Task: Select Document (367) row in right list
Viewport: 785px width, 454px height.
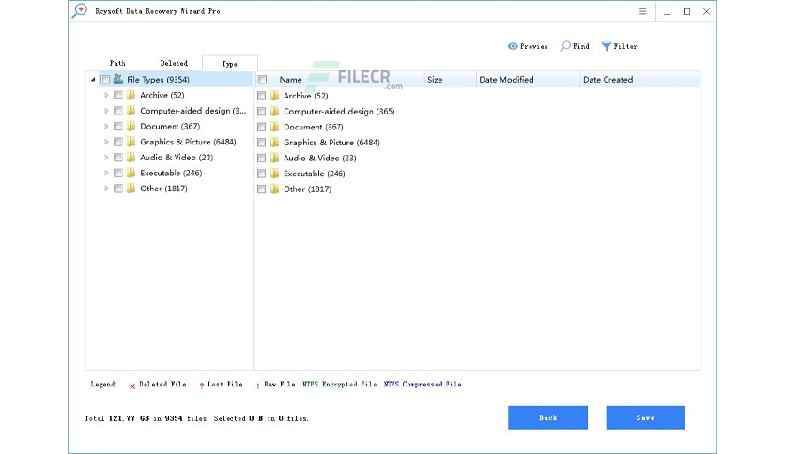Action: click(313, 127)
